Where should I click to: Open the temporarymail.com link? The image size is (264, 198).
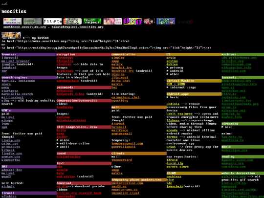(127, 143)
